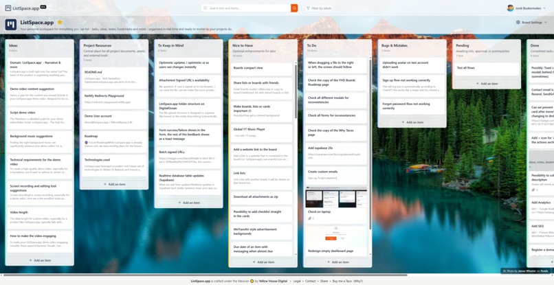Screen dimensions: 554x285
Task: Add an item to the To Do list
Action: click(337, 262)
